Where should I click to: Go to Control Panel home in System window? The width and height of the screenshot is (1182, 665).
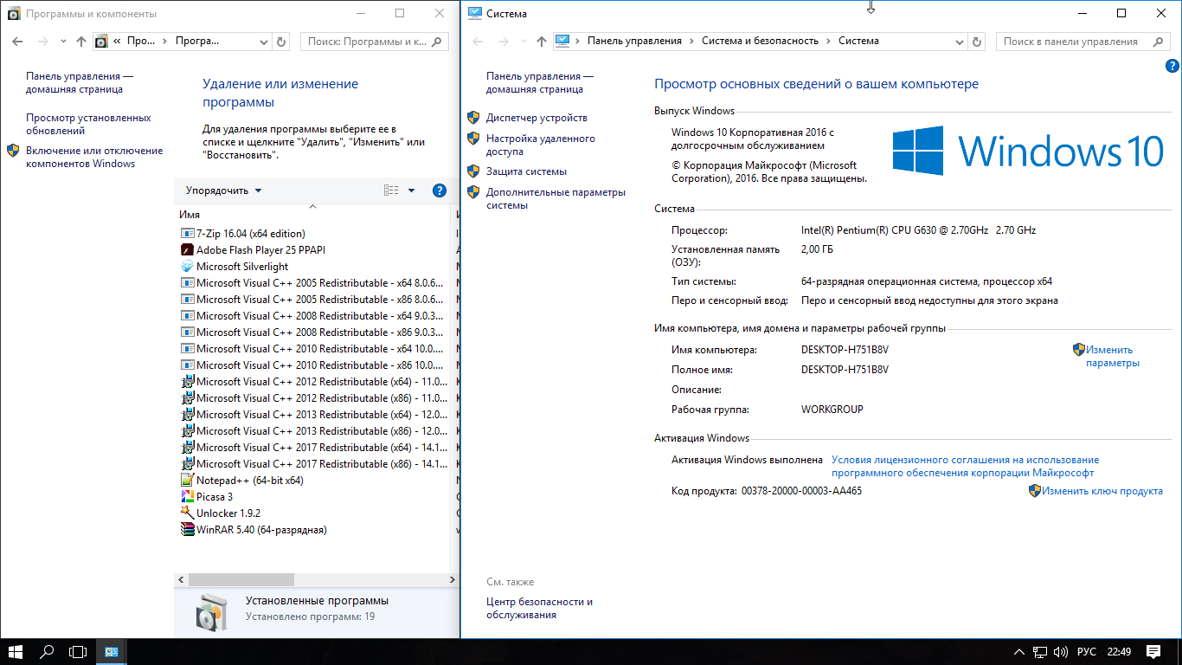(x=540, y=82)
